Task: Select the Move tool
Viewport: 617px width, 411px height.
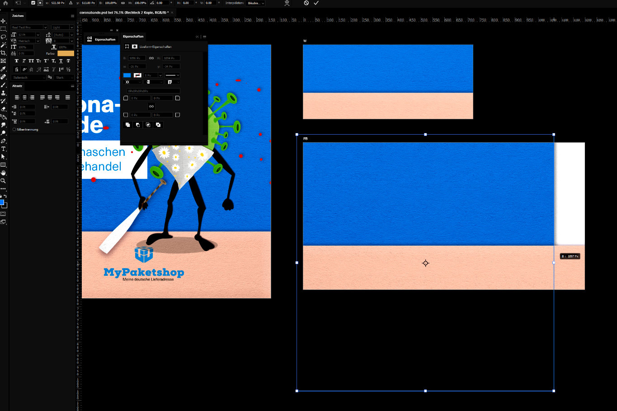Action: 3,21
